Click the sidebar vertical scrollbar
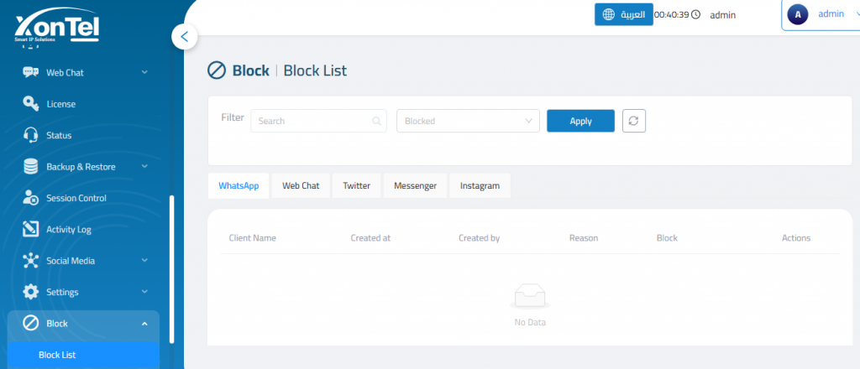Screen dimensions: 860x369 pos(172,269)
